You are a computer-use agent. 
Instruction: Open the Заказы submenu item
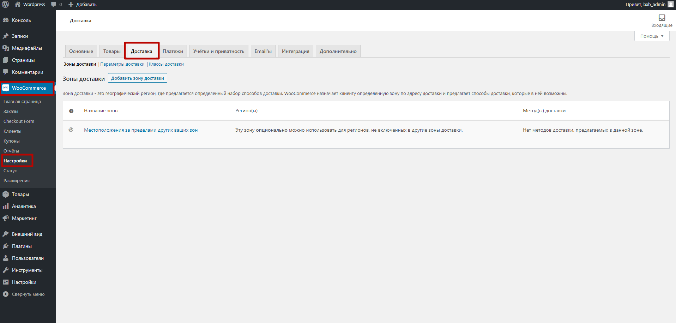(x=11, y=111)
